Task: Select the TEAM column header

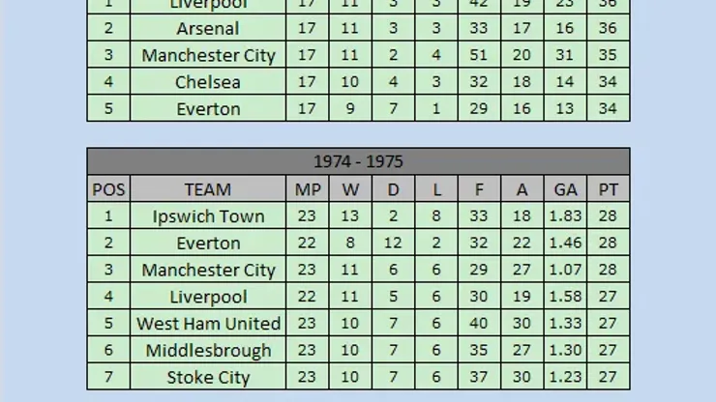Action: (208, 189)
